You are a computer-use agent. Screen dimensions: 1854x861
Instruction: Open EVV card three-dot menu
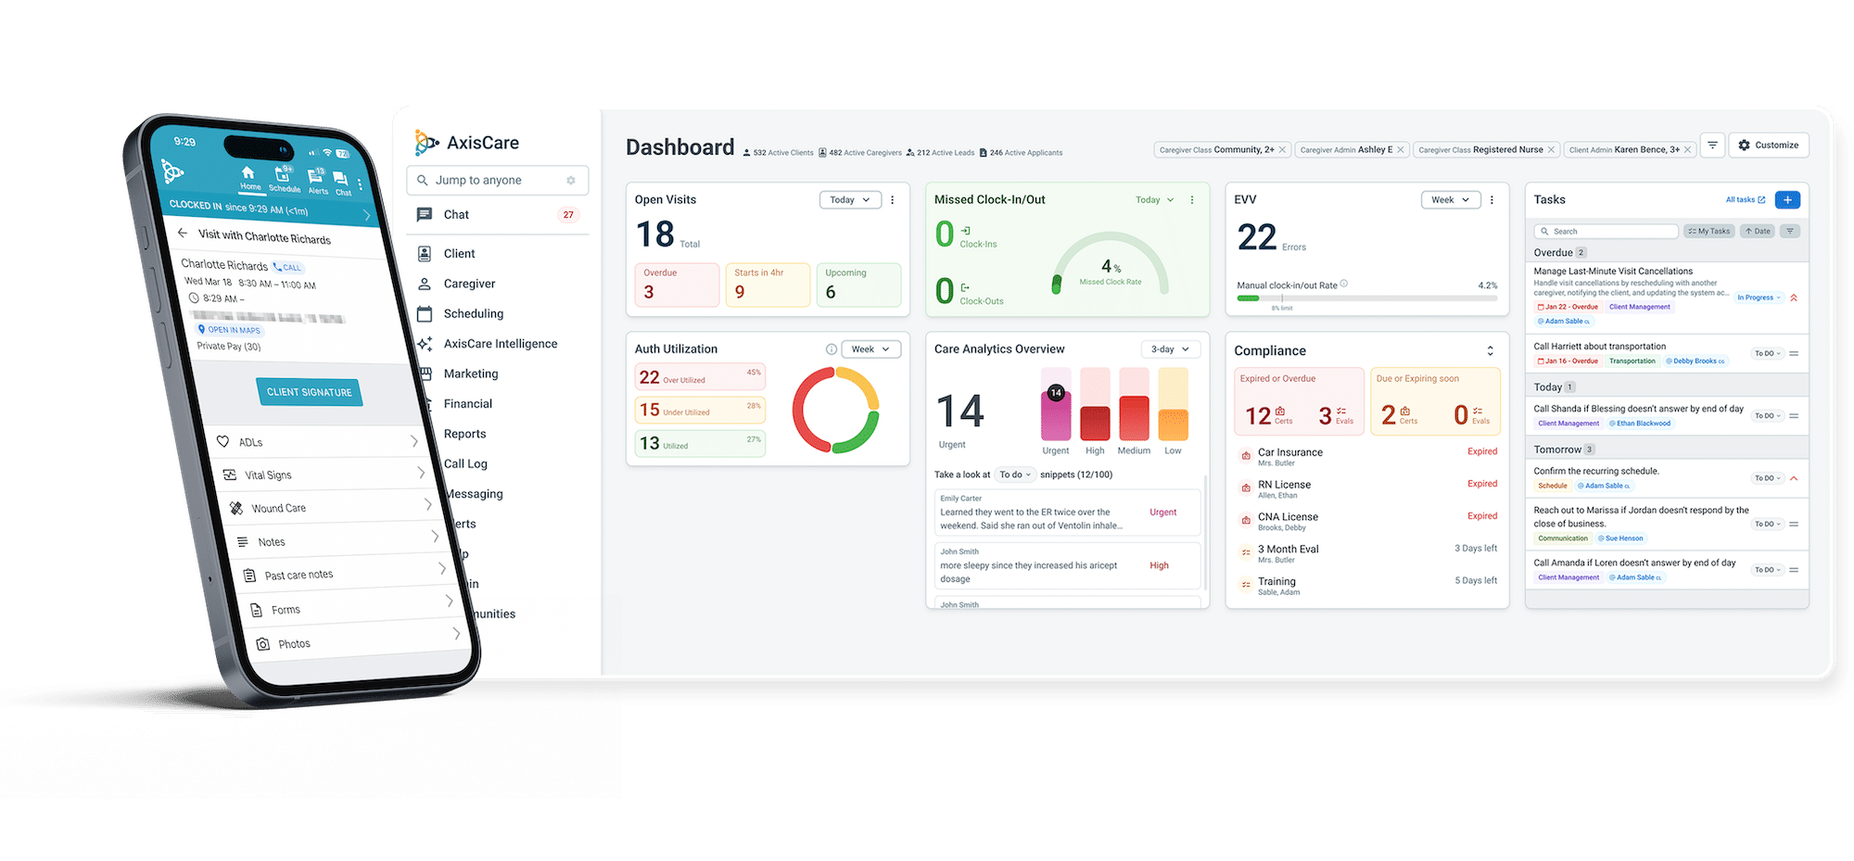tap(1492, 200)
